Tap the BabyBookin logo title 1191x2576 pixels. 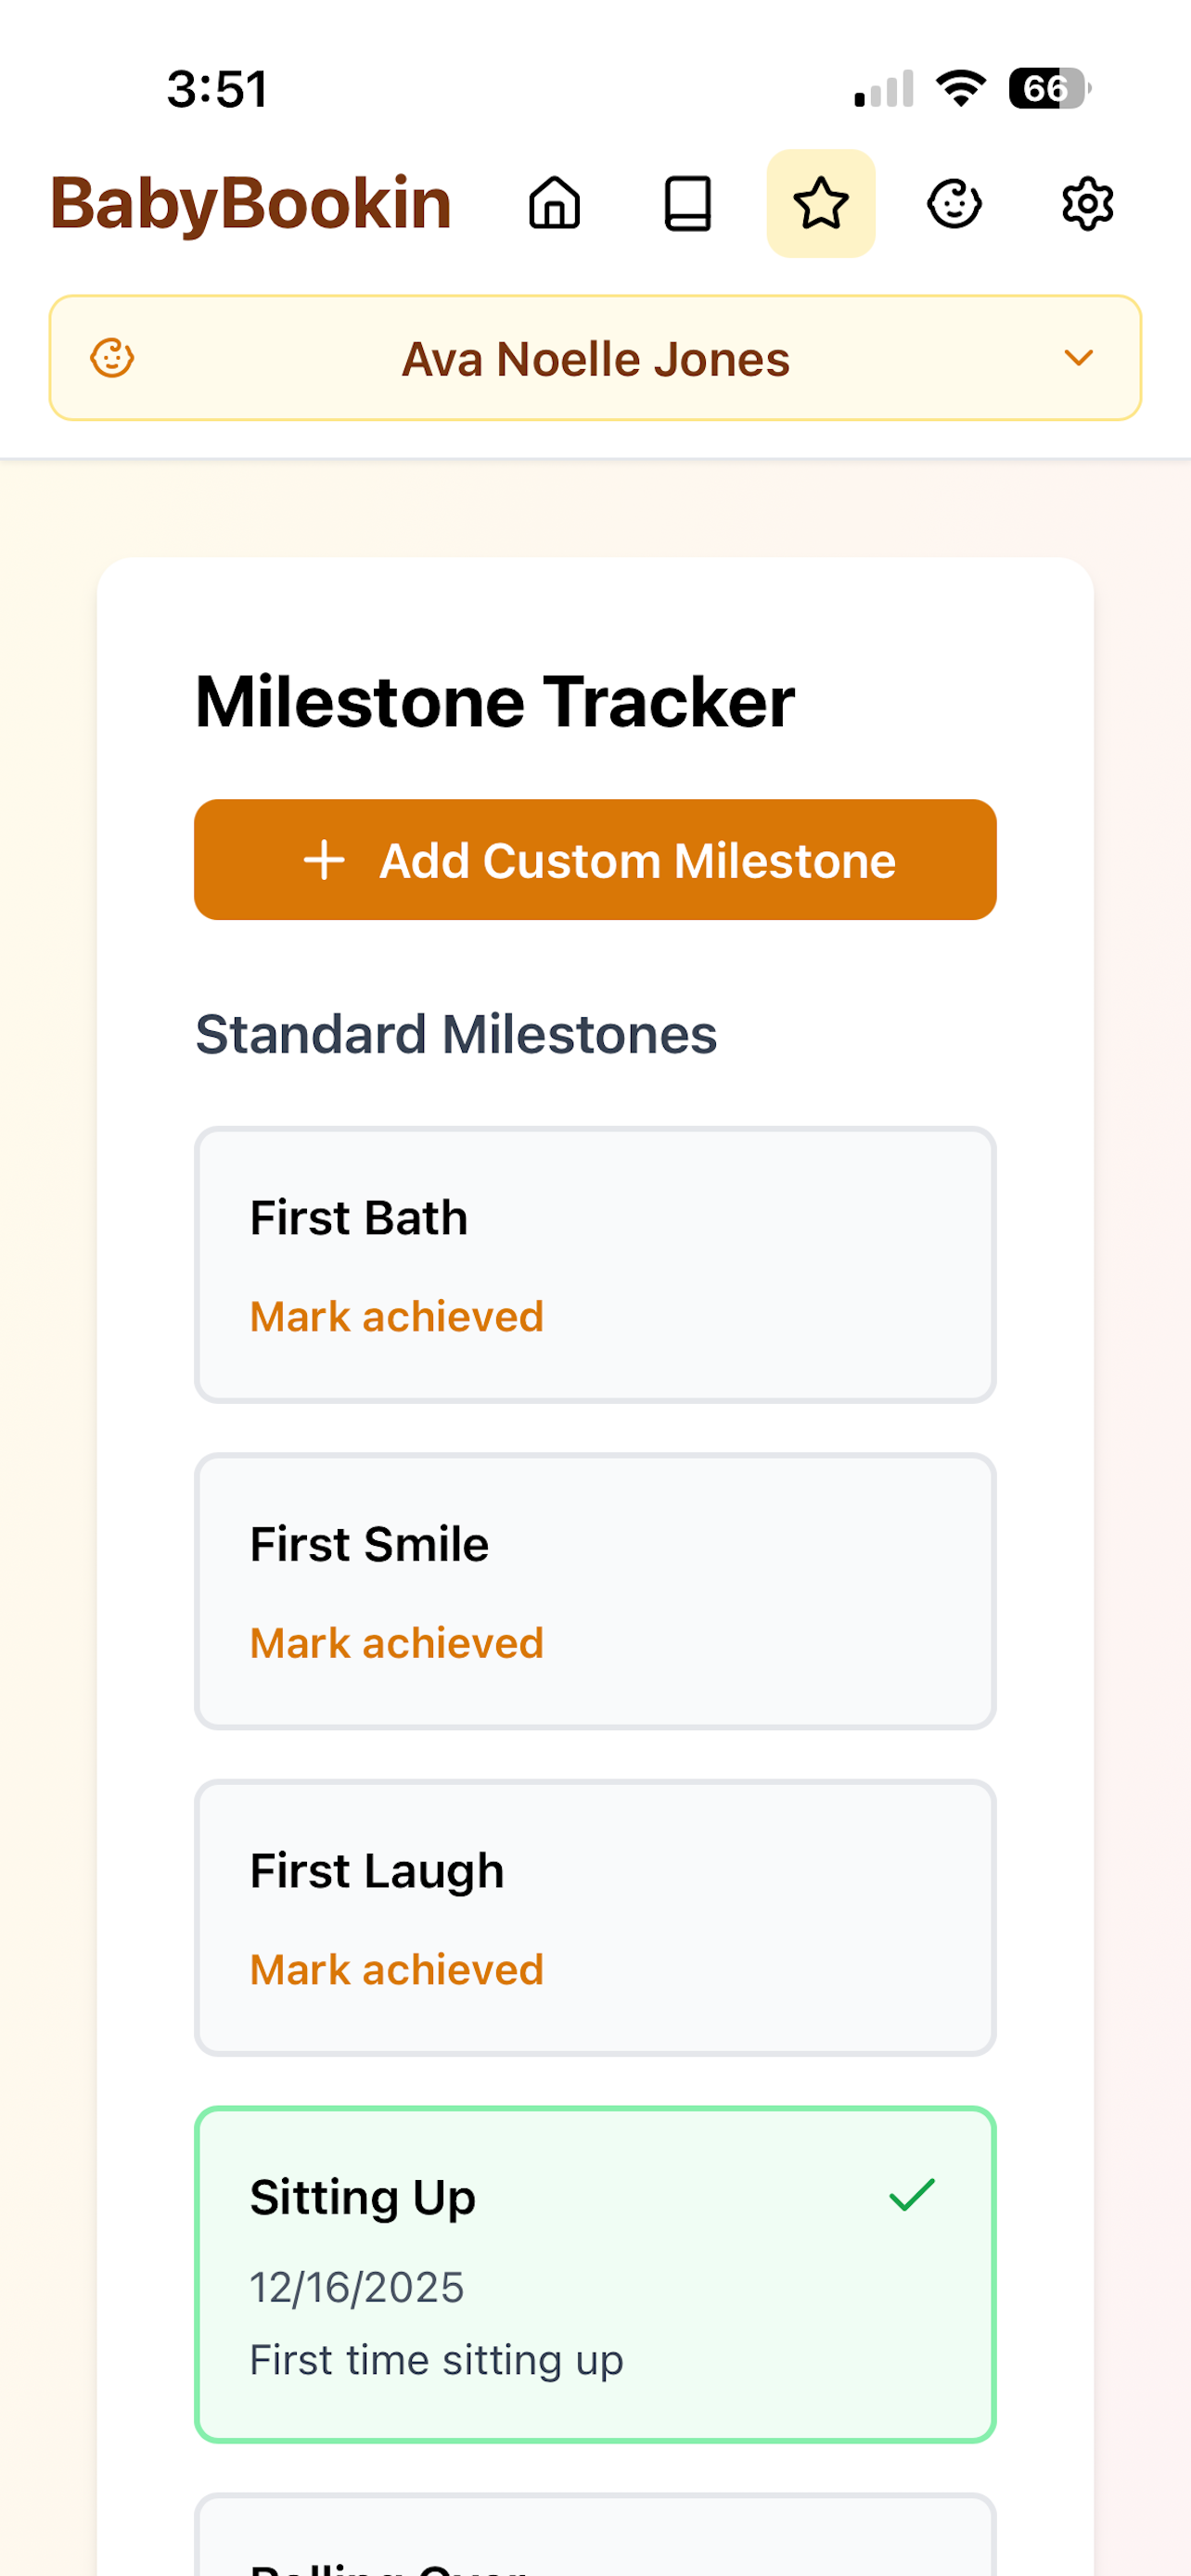251,204
